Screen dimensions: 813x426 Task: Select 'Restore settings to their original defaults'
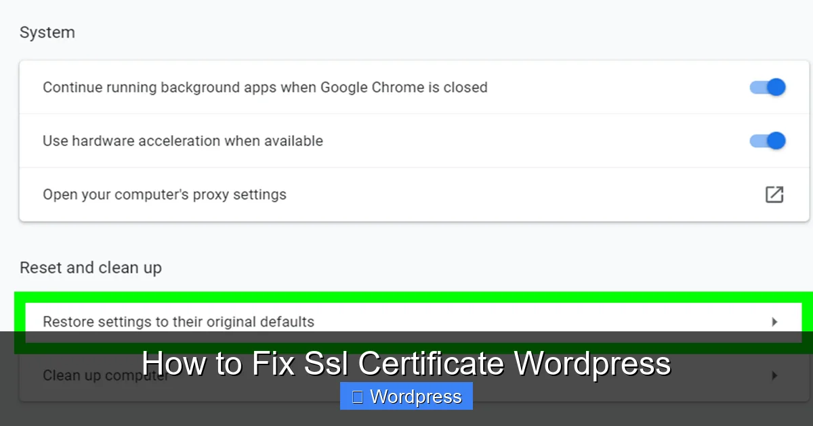(x=178, y=322)
